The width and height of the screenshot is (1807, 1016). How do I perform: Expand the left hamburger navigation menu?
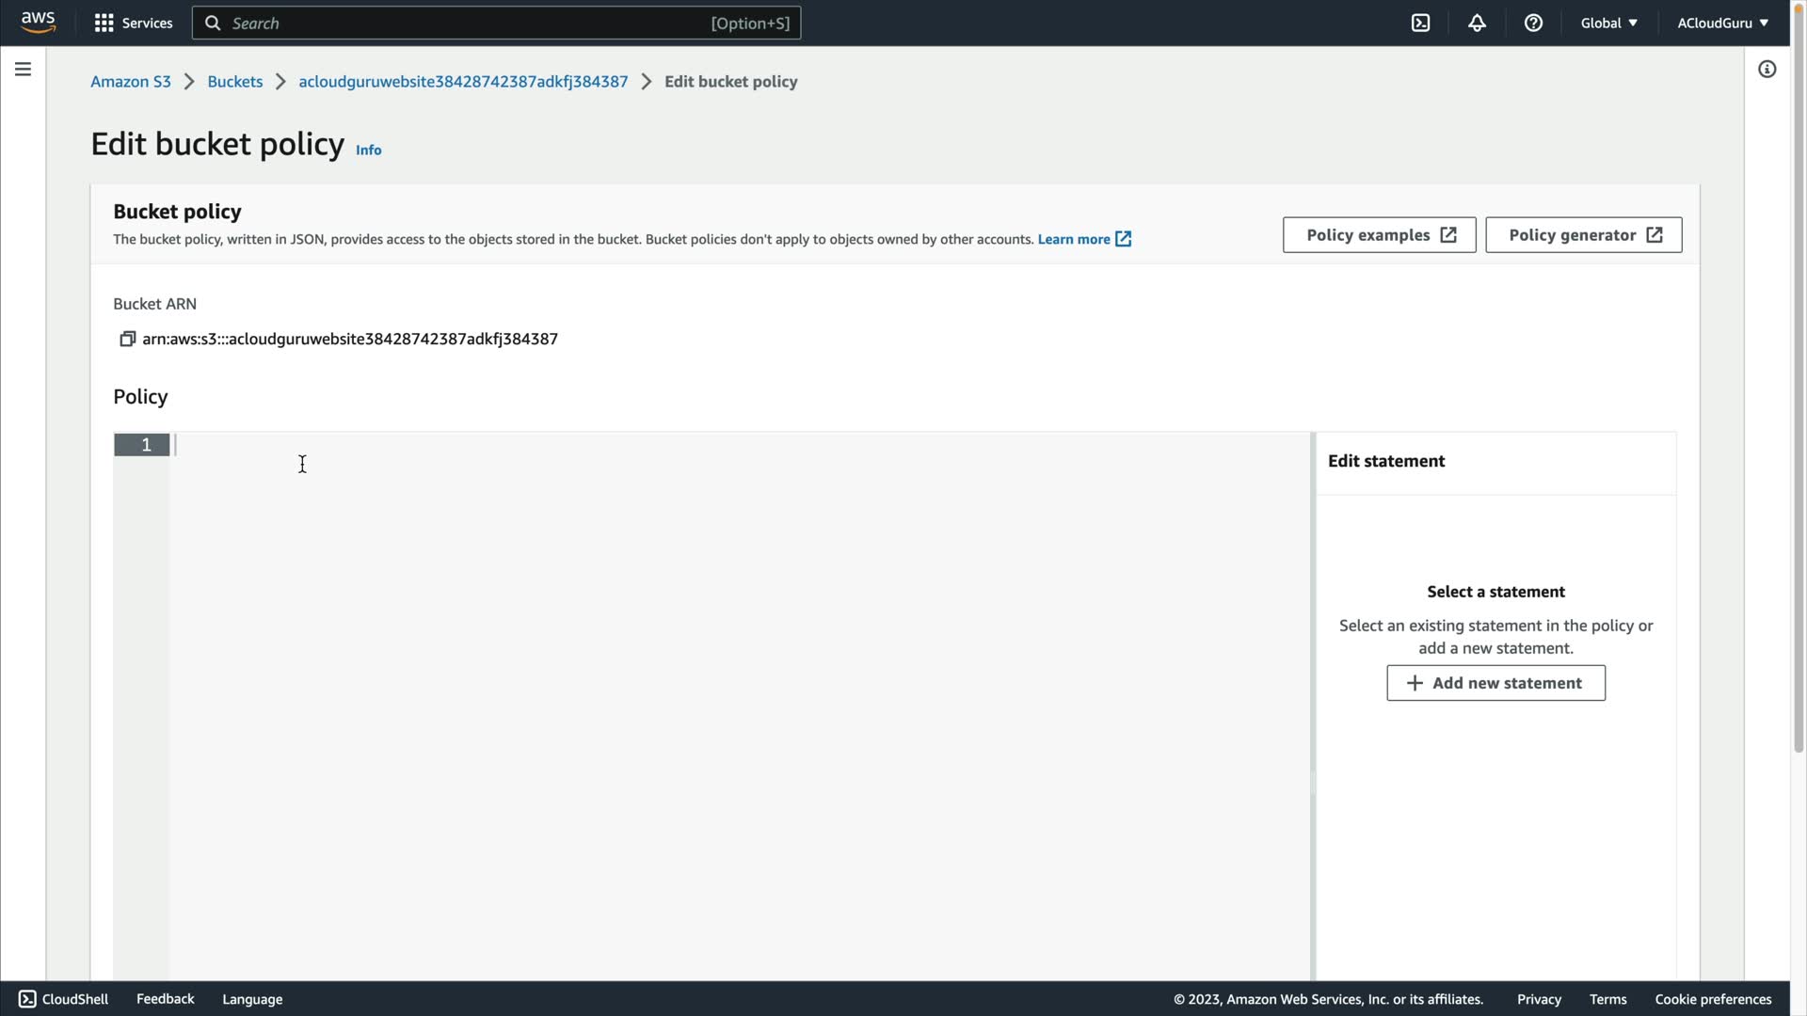[23, 70]
